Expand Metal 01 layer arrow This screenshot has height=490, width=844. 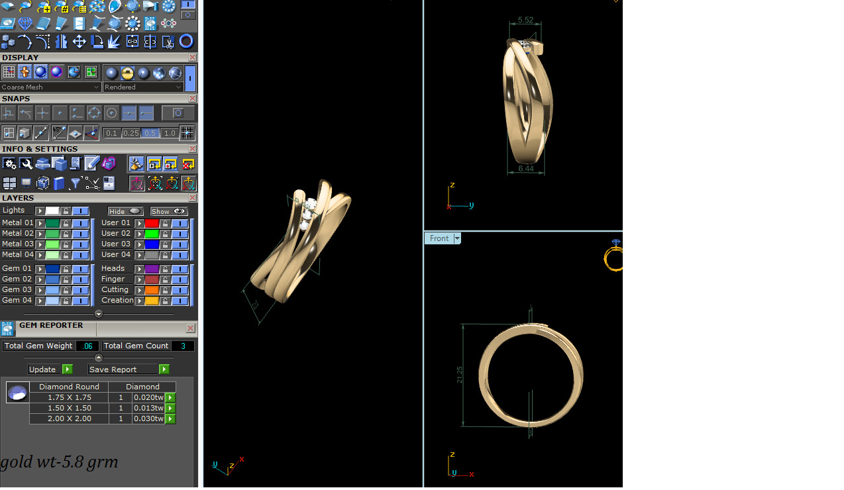coord(40,223)
